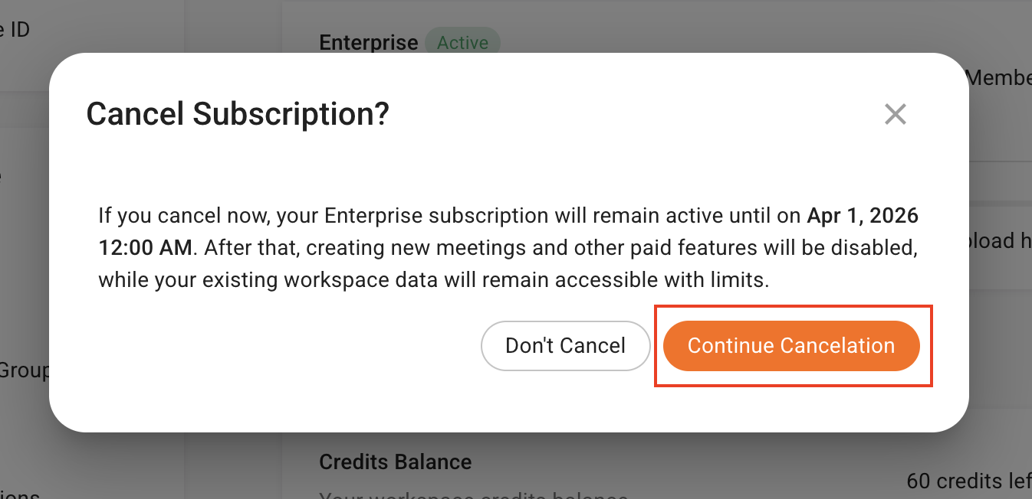Click the cut-off Member text at right
1032x499 pixels.
[x=998, y=77]
